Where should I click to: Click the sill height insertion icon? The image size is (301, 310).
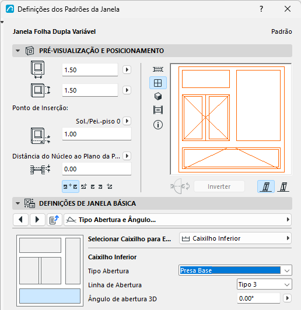[40, 135]
